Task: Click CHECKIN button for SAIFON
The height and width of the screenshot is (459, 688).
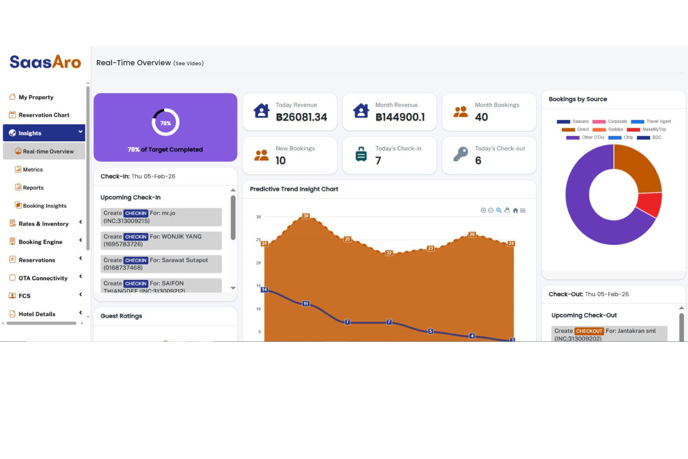Action: pos(136,284)
